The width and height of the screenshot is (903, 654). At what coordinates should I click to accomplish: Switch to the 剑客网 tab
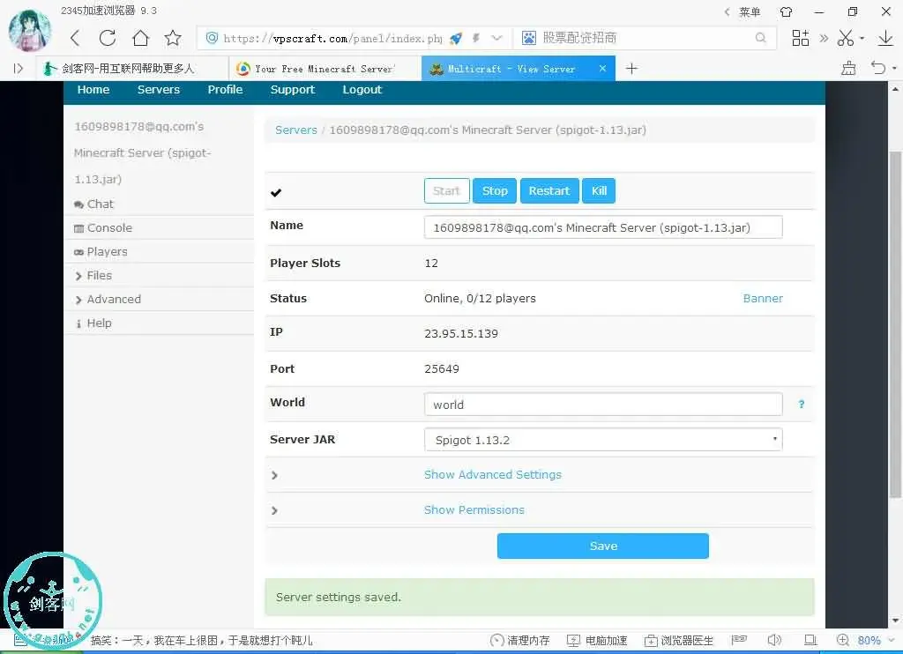(x=132, y=69)
